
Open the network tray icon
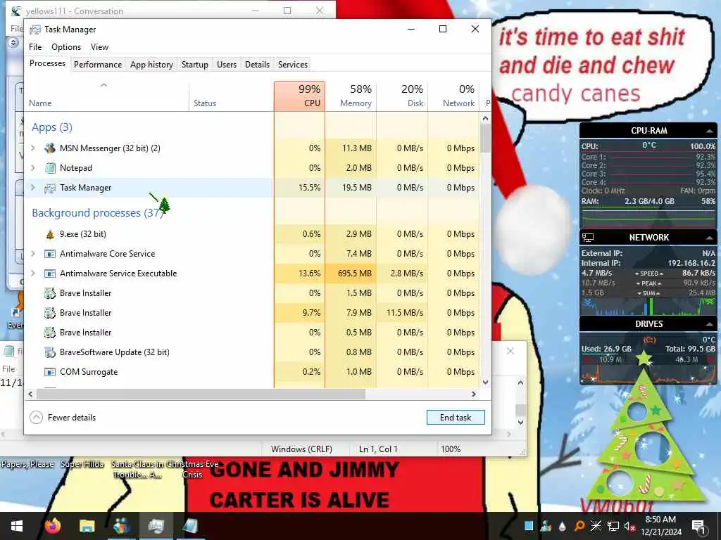point(613,526)
